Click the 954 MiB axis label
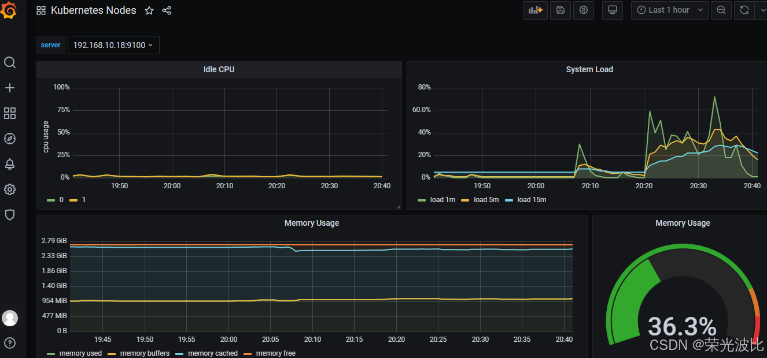 tap(54, 301)
